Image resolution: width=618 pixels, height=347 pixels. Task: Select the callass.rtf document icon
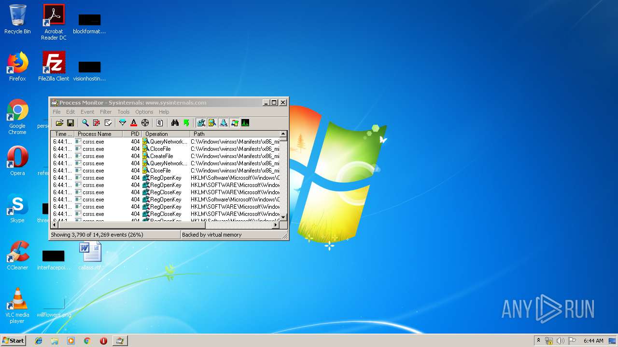(90, 256)
